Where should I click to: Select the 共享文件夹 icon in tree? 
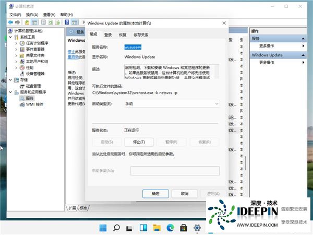tap(22, 55)
